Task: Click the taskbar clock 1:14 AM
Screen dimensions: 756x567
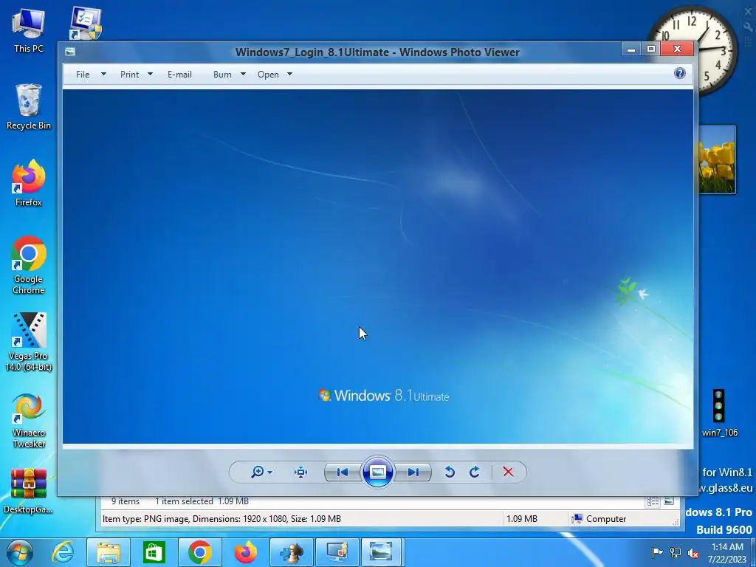Action: coord(727,552)
